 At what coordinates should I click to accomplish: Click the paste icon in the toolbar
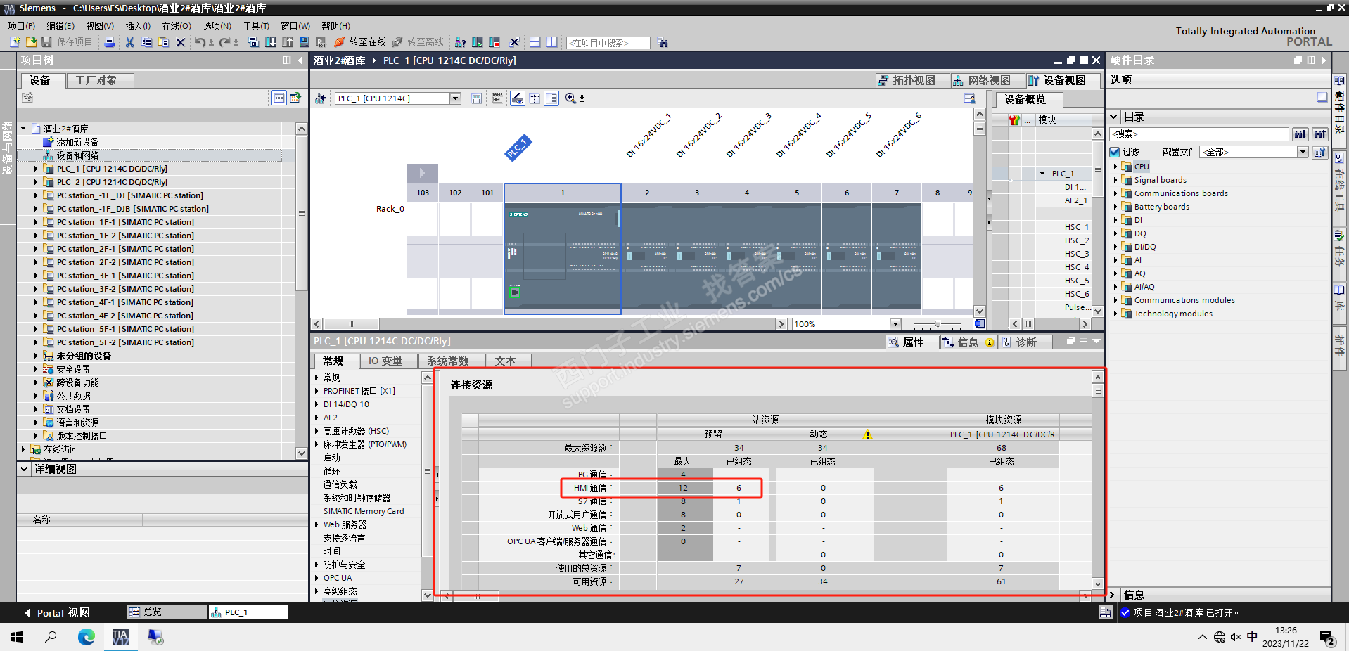point(163,42)
